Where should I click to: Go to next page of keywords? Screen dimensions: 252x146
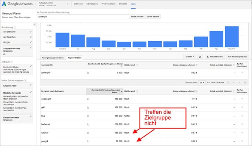click(x=239, y=83)
